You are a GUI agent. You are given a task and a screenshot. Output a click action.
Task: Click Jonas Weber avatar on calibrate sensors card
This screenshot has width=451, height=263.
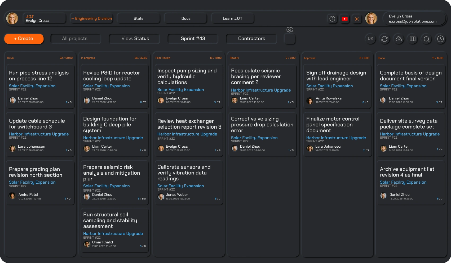click(x=161, y=196)
